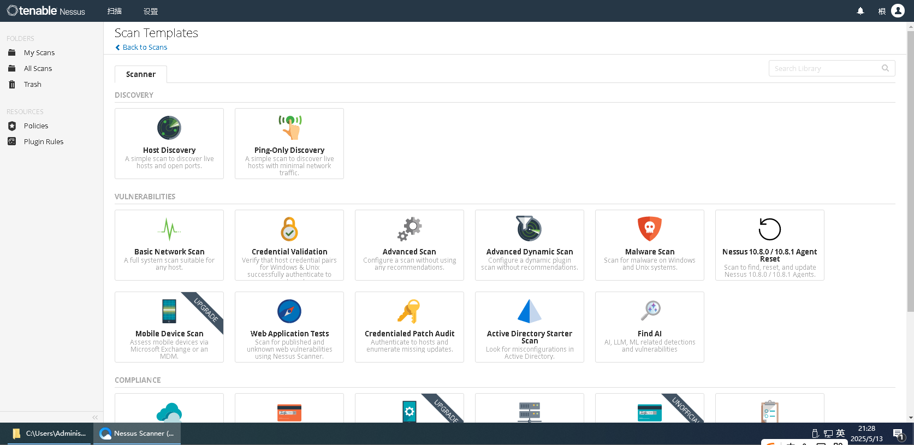Switch to C:\Users\Adminis... taskbar window
914x445 pixels.
49,434
